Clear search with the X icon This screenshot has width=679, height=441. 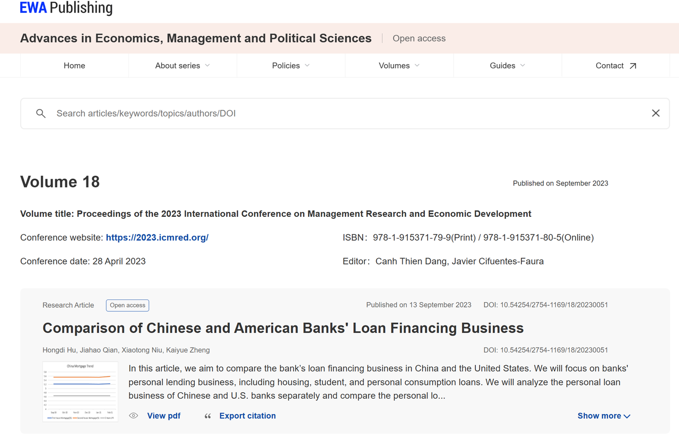click(656, 113)
